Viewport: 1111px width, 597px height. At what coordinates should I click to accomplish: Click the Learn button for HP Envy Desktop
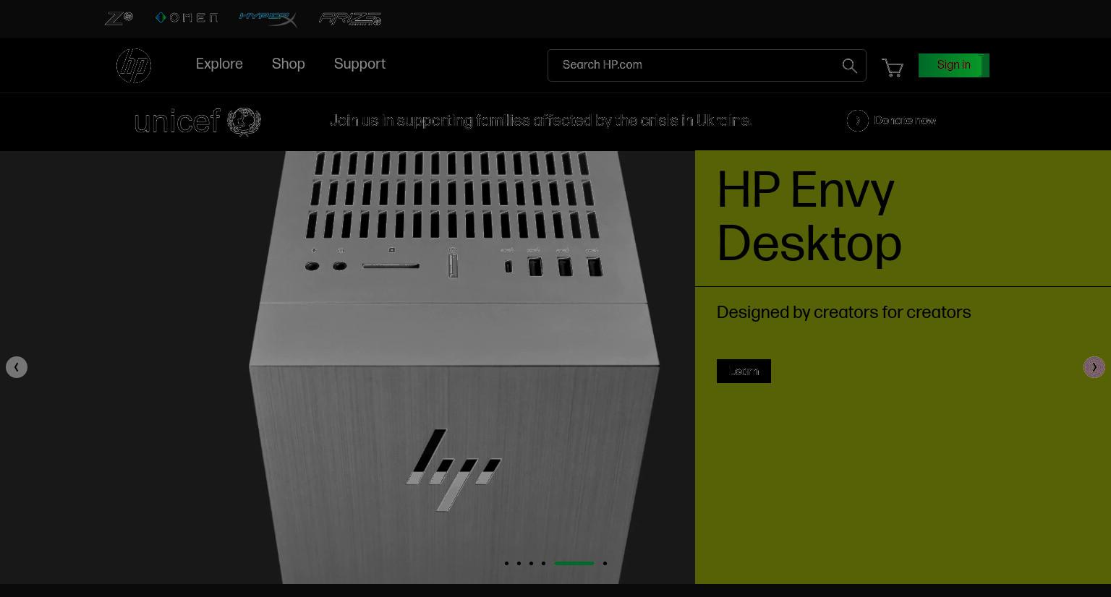point(744,371)
